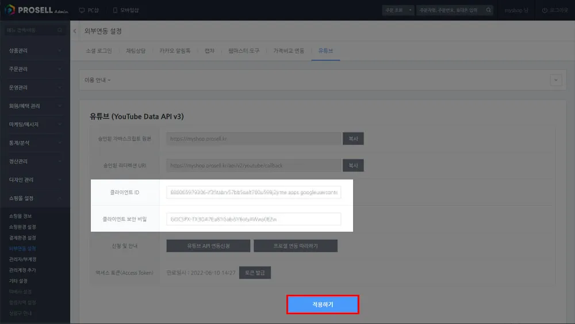
Task: Switch to the 가격비교 연동 tab
Action: pos(289,51)
